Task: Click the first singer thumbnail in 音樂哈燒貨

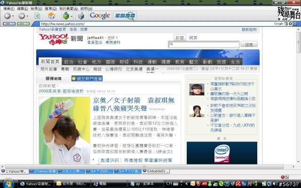Action: click(197, 89)
